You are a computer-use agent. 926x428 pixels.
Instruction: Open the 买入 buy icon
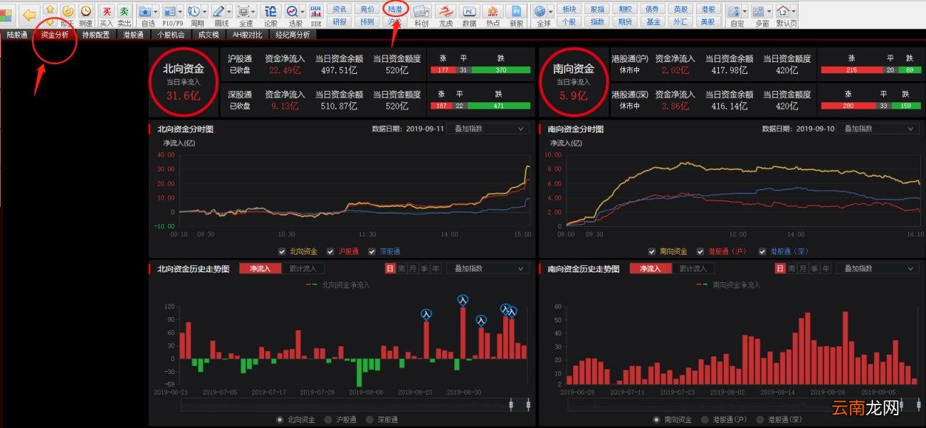(106, 11)
